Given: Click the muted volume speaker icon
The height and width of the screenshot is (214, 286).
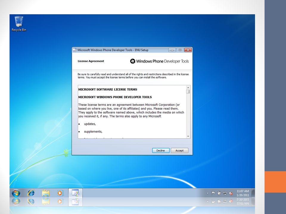Looking at the screenshot, I should click(231, 193).
